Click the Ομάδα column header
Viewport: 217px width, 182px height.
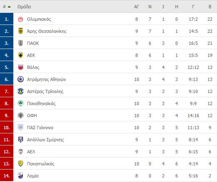[24, 7]
